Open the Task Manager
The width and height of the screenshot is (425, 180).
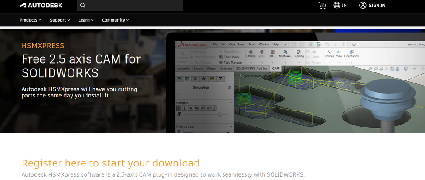pyautogui.click(x=231, y=62)
